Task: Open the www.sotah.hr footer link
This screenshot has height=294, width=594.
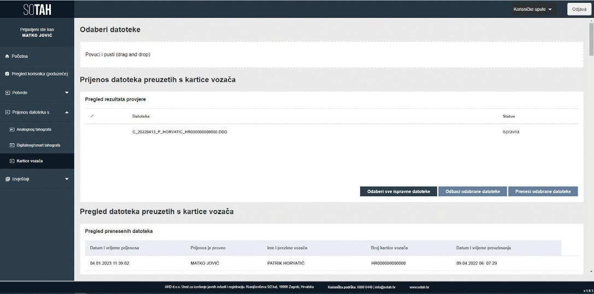Action: point(419,287)
